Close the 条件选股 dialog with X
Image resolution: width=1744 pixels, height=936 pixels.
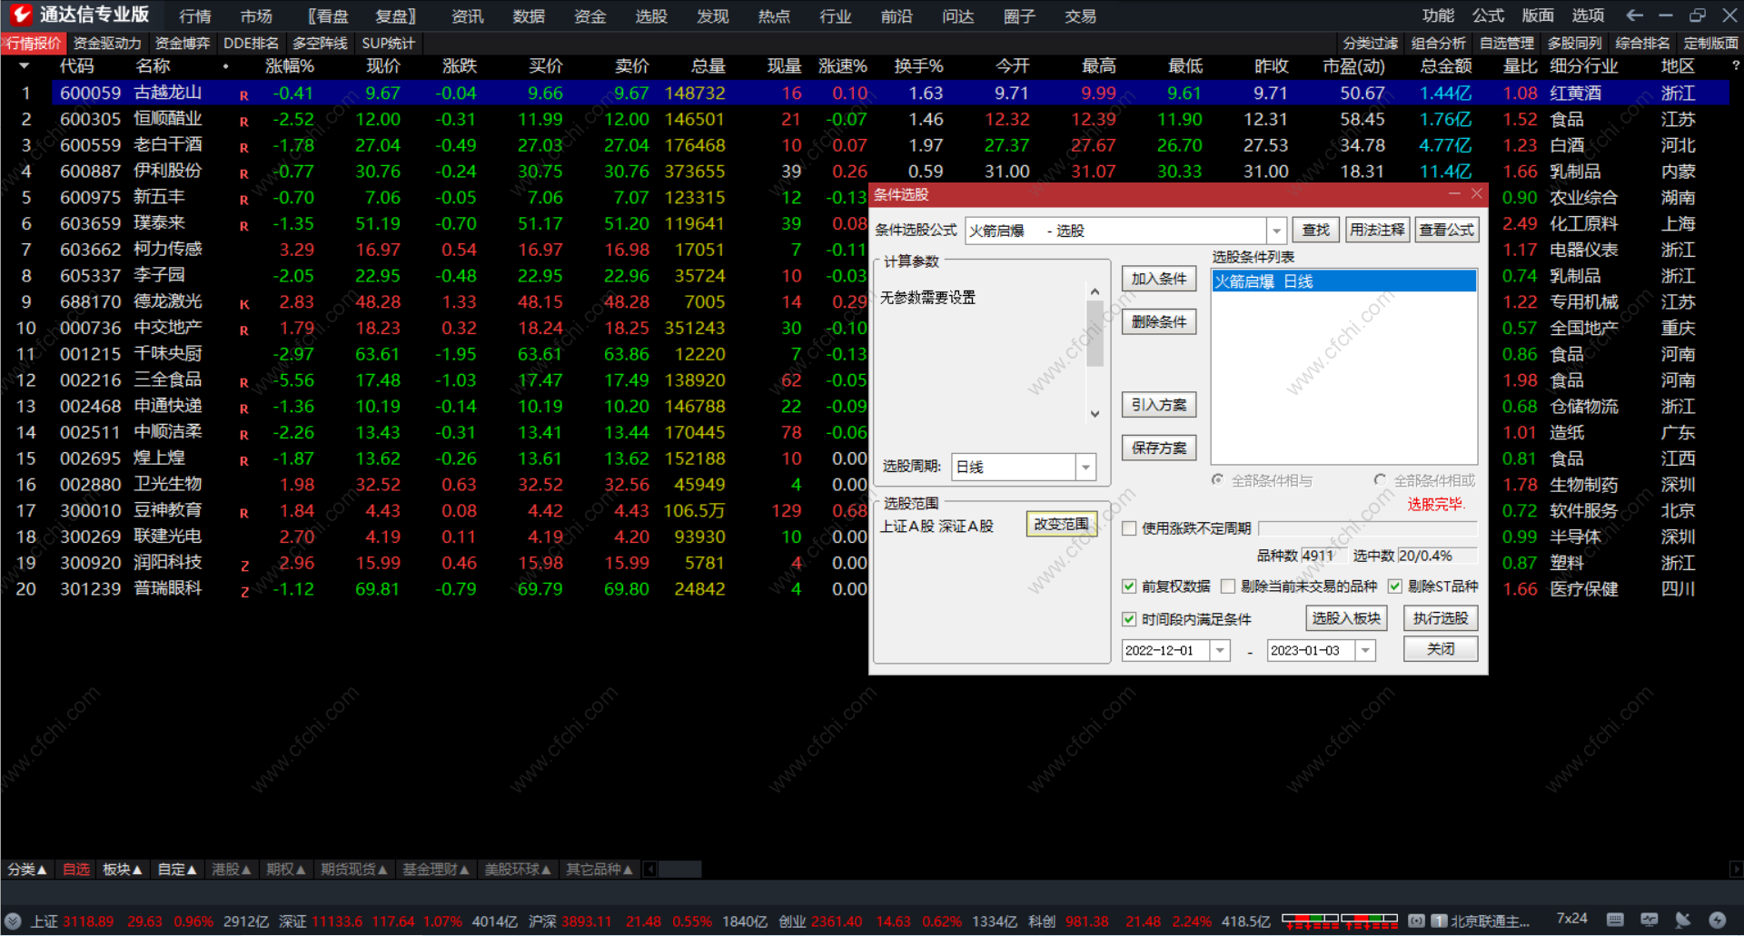pos(1477,193)
